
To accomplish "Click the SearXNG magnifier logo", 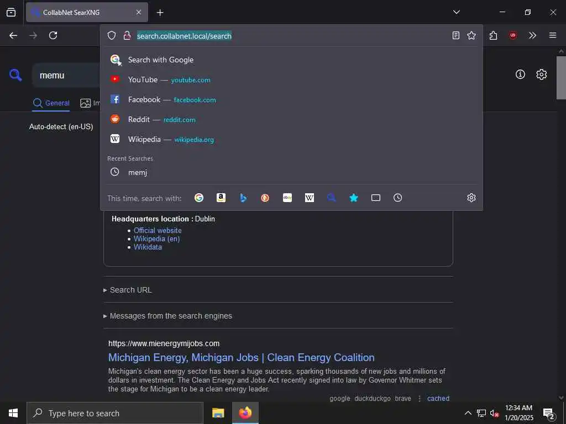I will [x=15, y=75].
